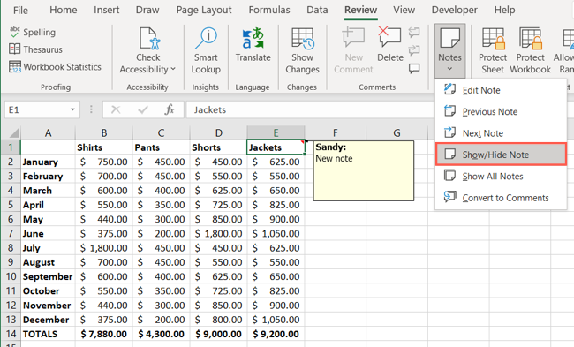Open the Translate tool
The width and height of the screenshot is (574, 347).
[x=253, y=45]
